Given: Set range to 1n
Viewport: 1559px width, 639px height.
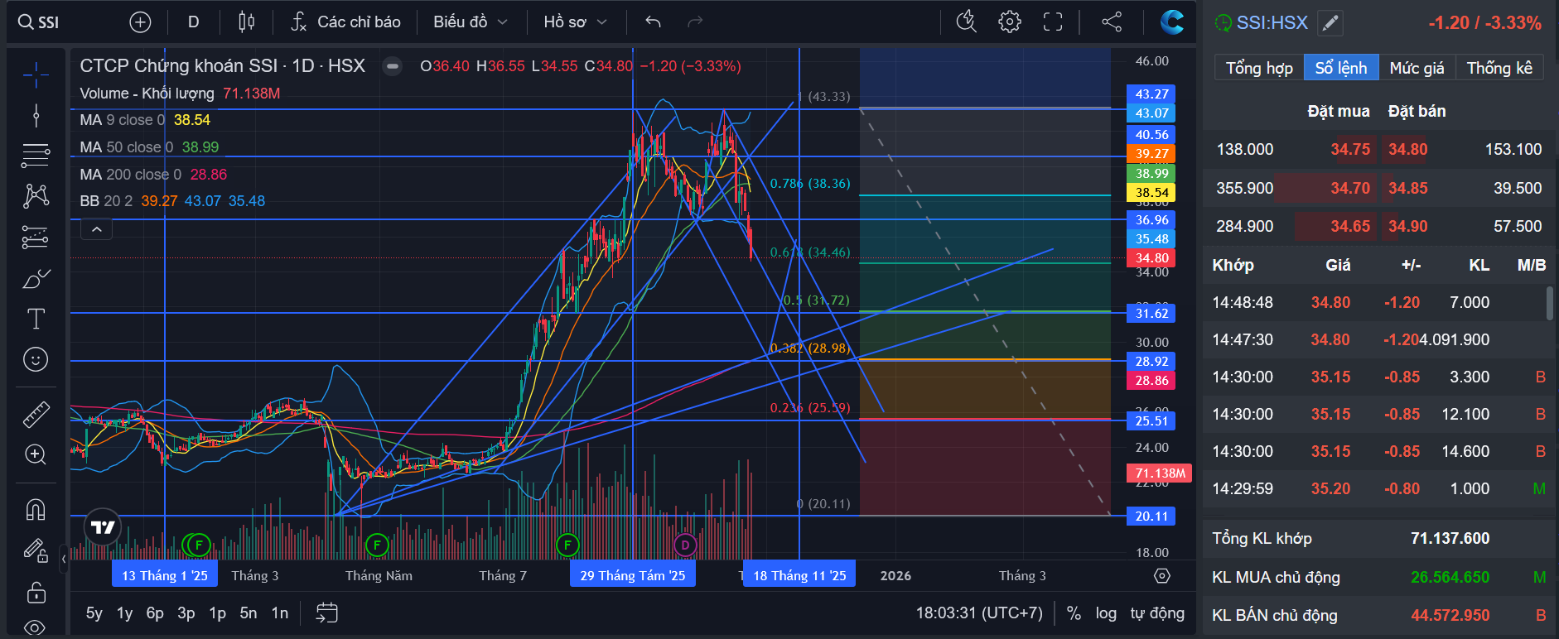Looking at the screenshot, I should [280, 613].
